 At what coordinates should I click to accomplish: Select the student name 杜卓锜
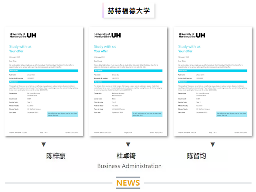point(128,156)
